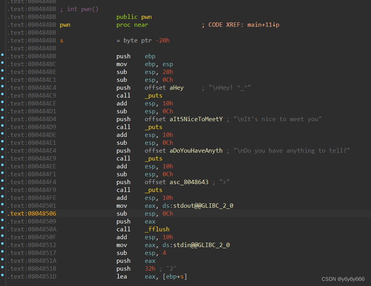Screen dimensions: 371x286
Task: Click the [ebp+s] operand in lea instruction
Action: [175, 277]
